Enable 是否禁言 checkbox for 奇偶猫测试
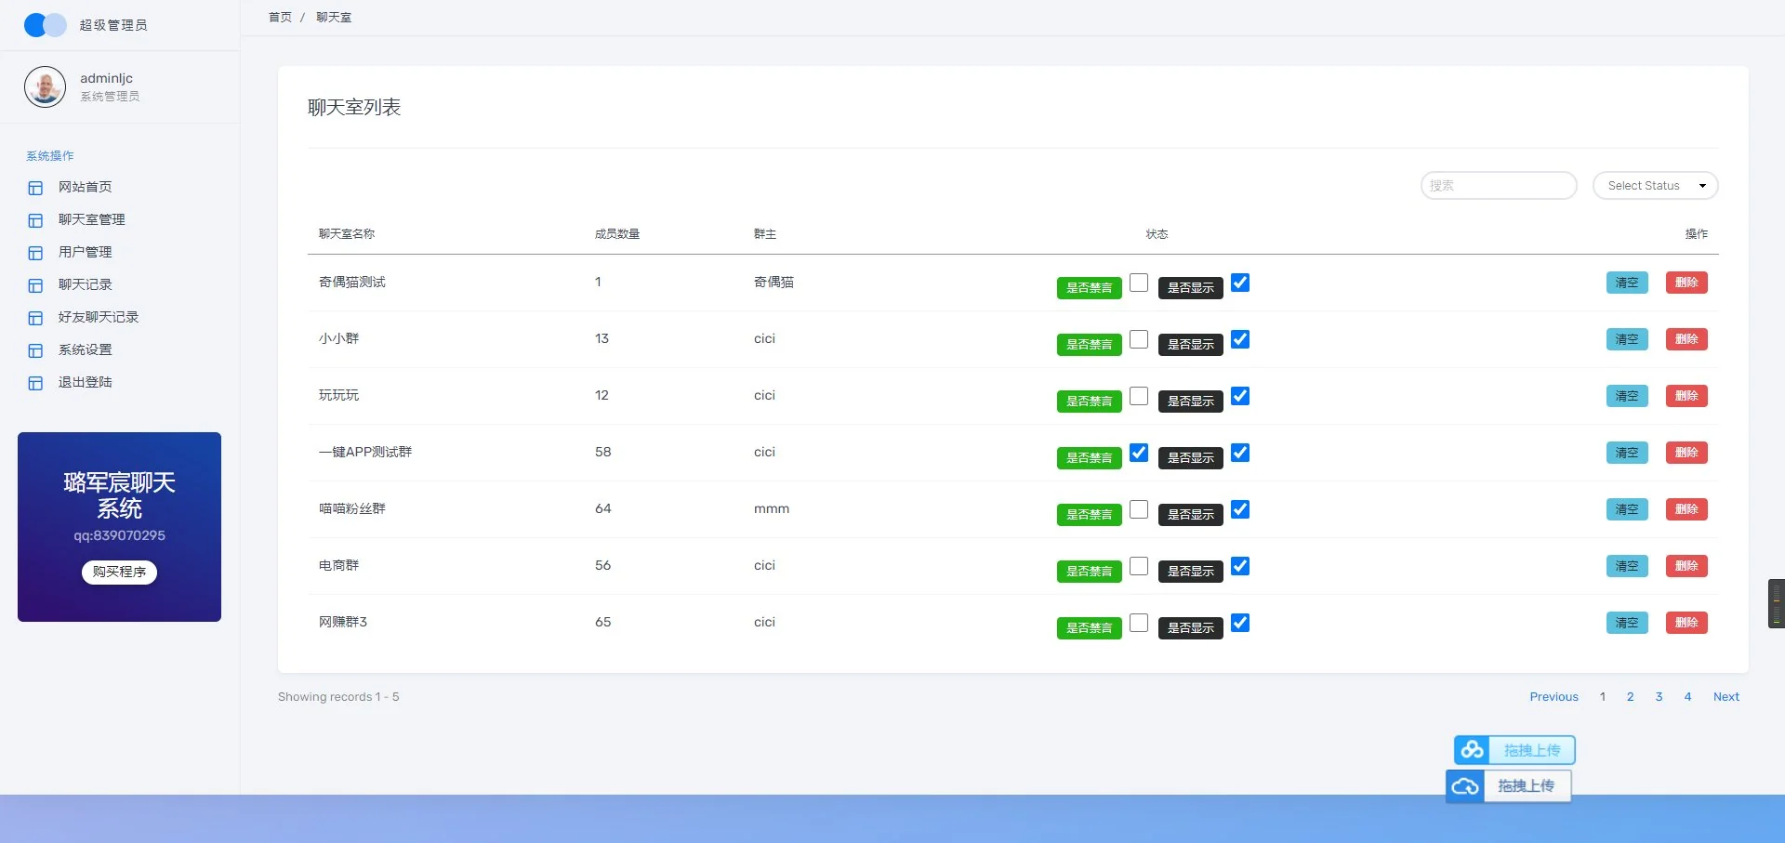The image size is (1785, 843). 1139,283
